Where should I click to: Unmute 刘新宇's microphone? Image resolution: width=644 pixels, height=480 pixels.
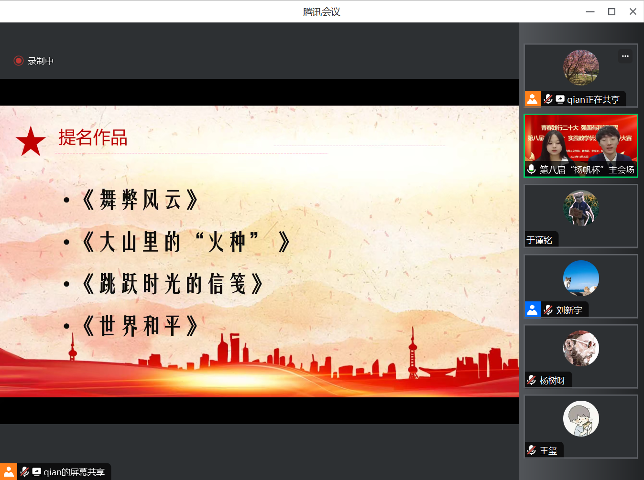[547, 309]
